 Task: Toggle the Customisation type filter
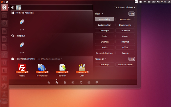105,25
